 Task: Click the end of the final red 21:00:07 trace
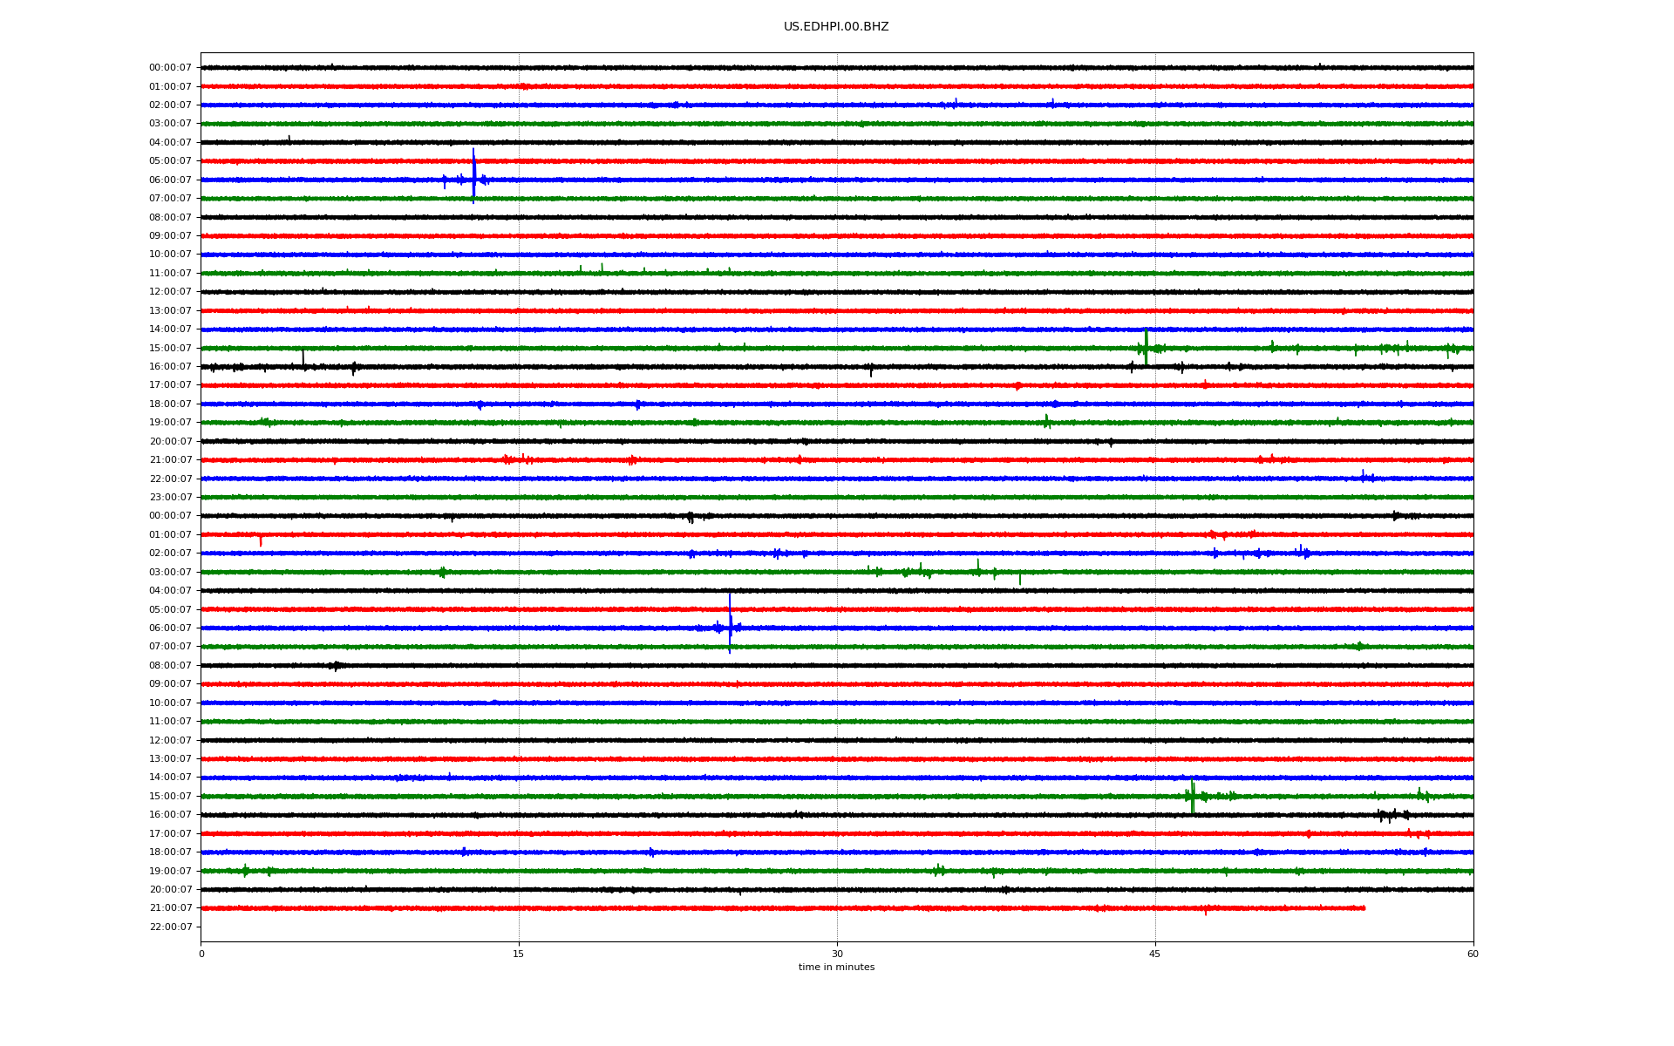coord(1364,908)
